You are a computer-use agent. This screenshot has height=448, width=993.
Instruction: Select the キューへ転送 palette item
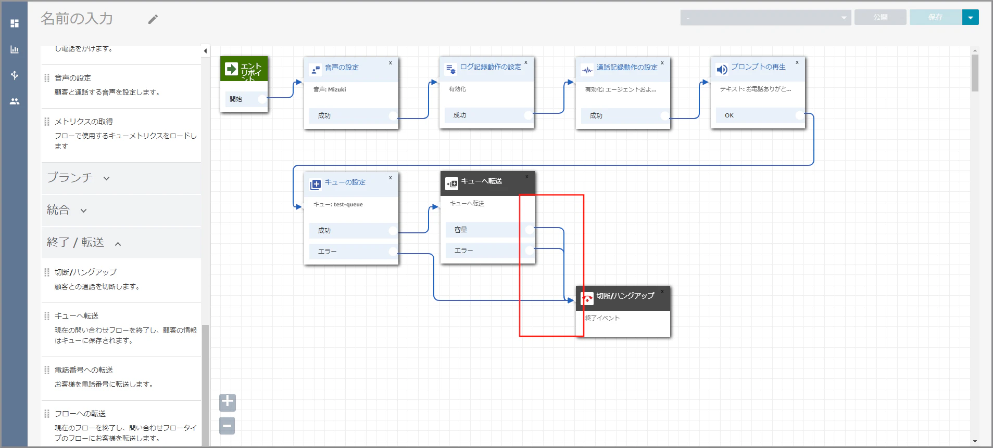[121, 329]
